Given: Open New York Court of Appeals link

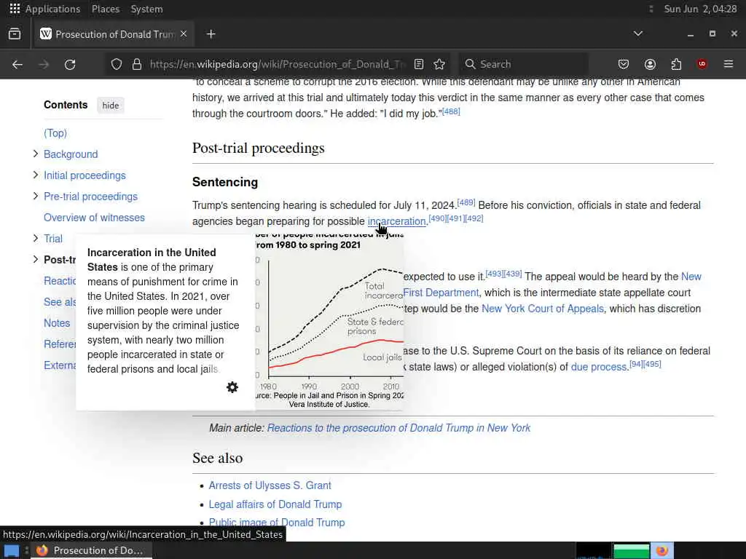Looking at the screenshot, I should click(x=542, y=309).
